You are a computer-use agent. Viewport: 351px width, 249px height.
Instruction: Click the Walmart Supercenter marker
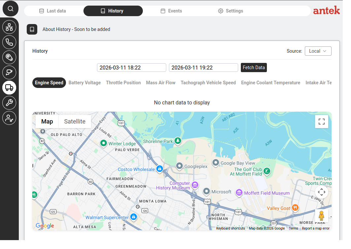click(x=134, y=217)
